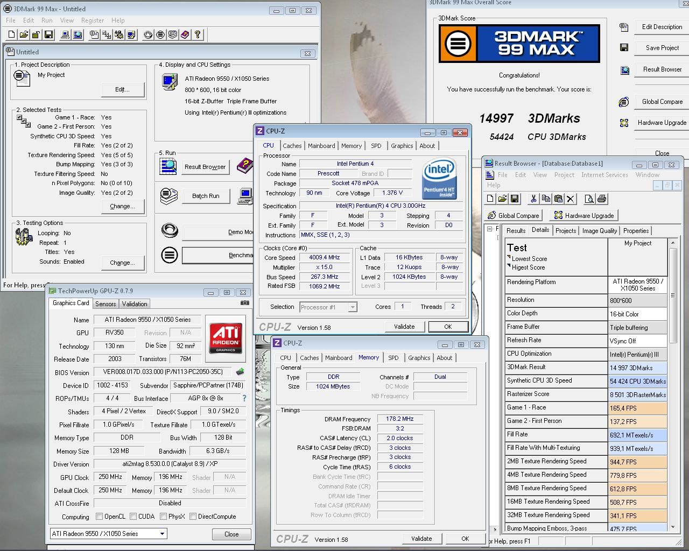Click the Benchmark striped-circle icon in 3DMark toolbar
This screenshot has height=551, width=689.
tap(160, 35)
